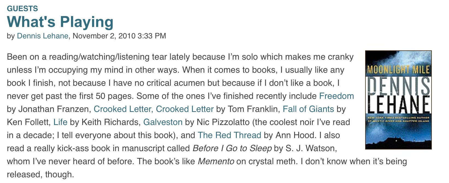This screenshot has width=449, height=183.
Task: Open Crooked Letter, Crooked Letter link
Action: tap(153, 109)
